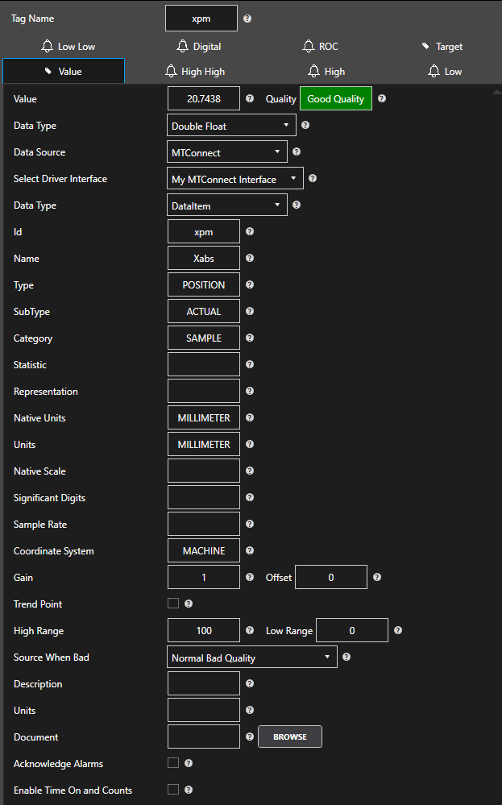The height and width of the screenshot is (805, 502).
Task: Check the Acknowledge Alarms checkbox
Action: [173, 763]
